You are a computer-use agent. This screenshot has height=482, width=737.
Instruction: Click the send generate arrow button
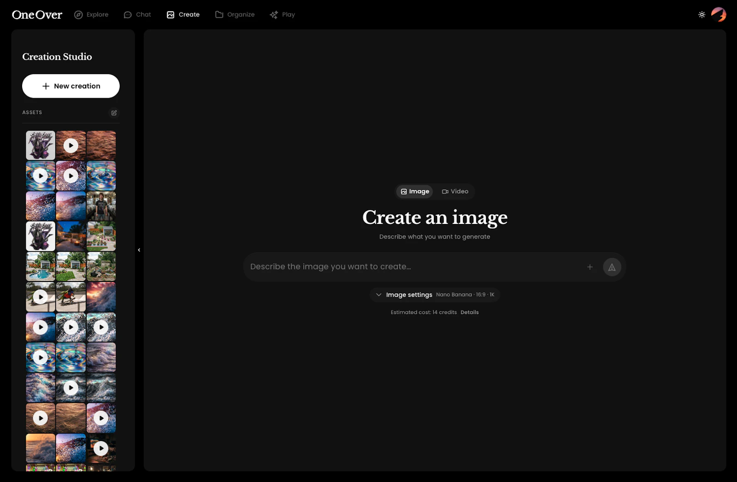(x=612, y=267)
